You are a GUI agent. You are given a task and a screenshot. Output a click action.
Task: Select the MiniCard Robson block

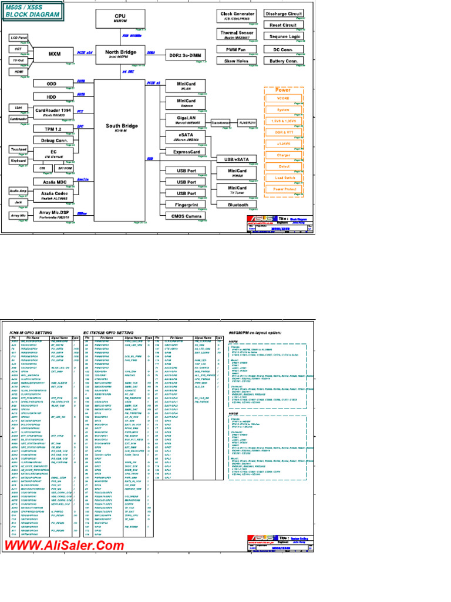pyautogui.click(x=186, y=103)
